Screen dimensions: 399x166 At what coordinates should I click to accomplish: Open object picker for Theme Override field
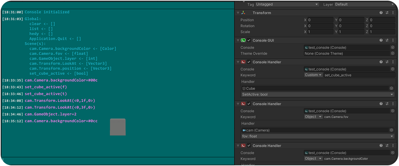coord(393,53)
